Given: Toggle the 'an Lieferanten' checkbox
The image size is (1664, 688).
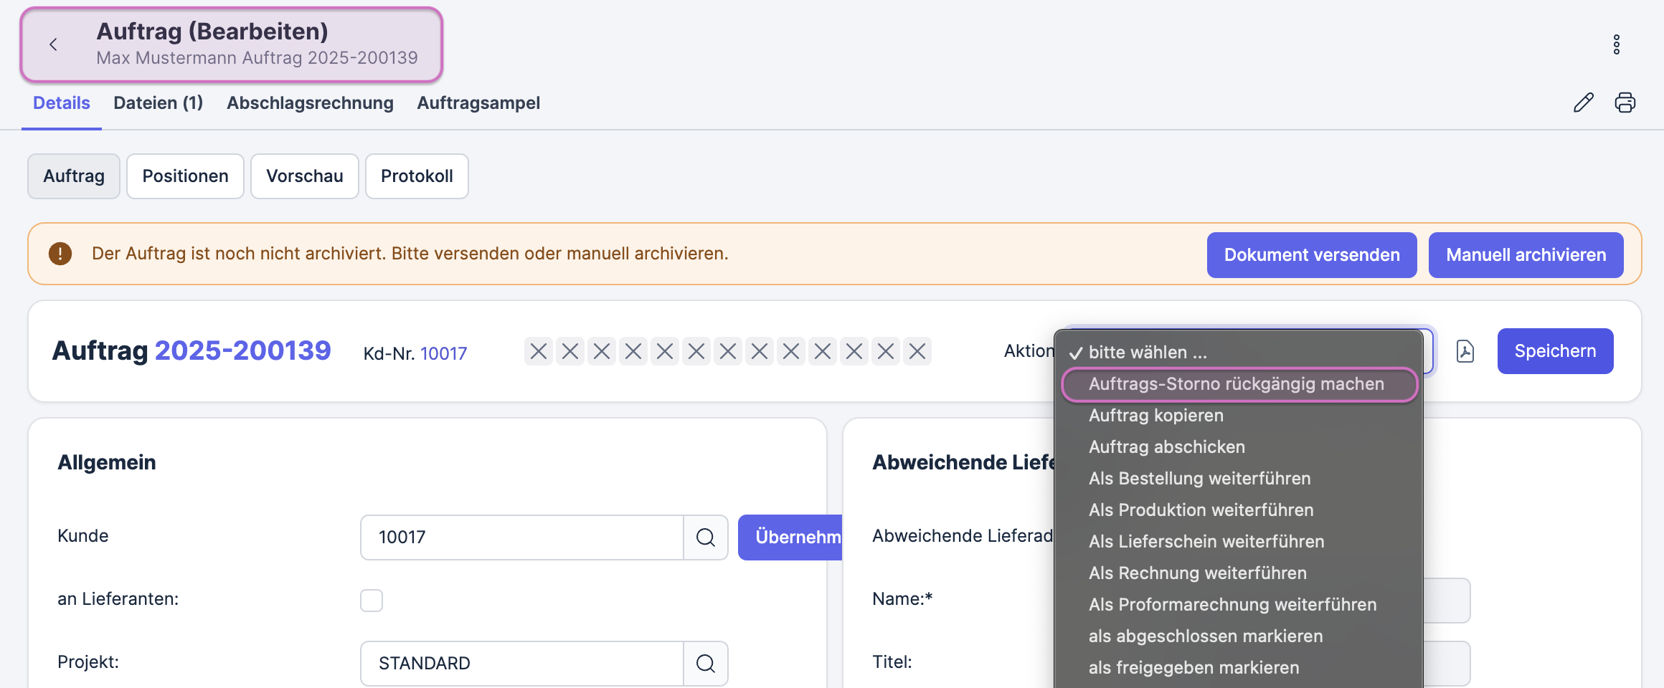Looking at the screenshot, I should [x=372, y=601].
